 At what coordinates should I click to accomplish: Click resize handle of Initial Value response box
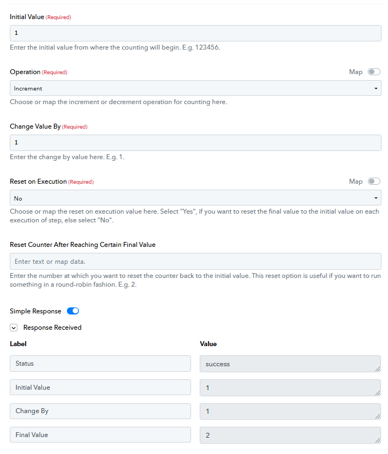pyautogui.click(x=378, y=393)
